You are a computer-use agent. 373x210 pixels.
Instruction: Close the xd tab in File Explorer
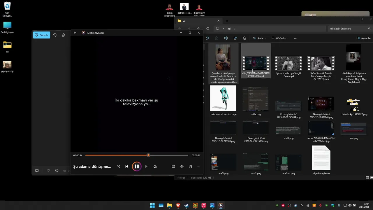[x=218, y=21]
